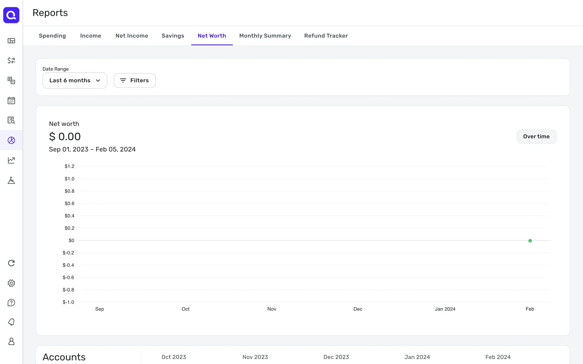Switch to the Spending tab
Image resolution: width=583 pixels, height=364 pixels.
click(52, 36)
